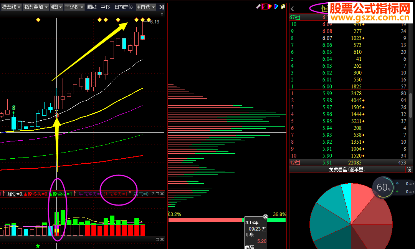
Task: Click the 42档 buy depth label
Action: 295,163
